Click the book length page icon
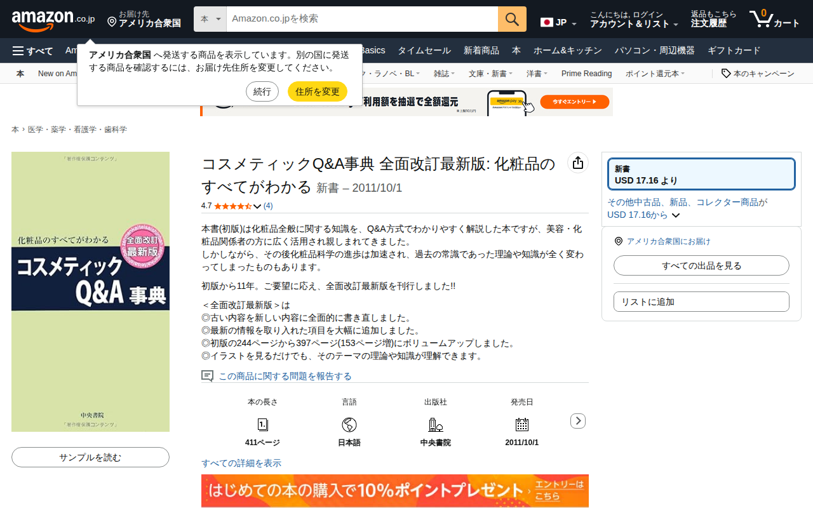 pos(262,425)
